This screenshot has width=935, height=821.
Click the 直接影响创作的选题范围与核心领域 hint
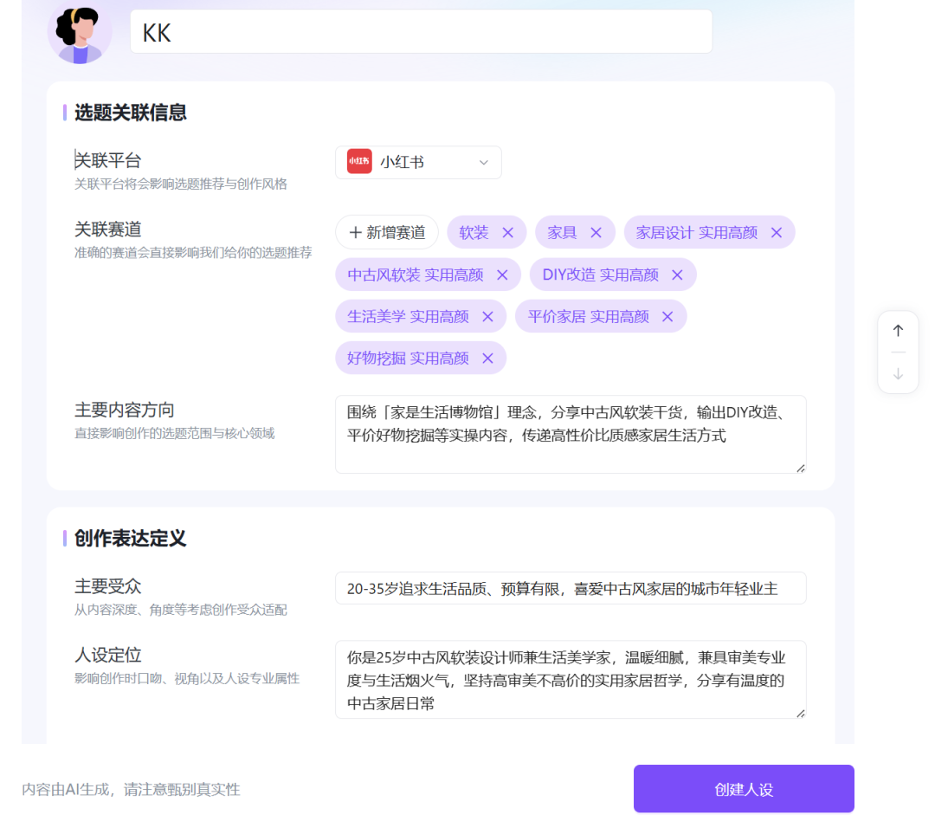[174, 433]
